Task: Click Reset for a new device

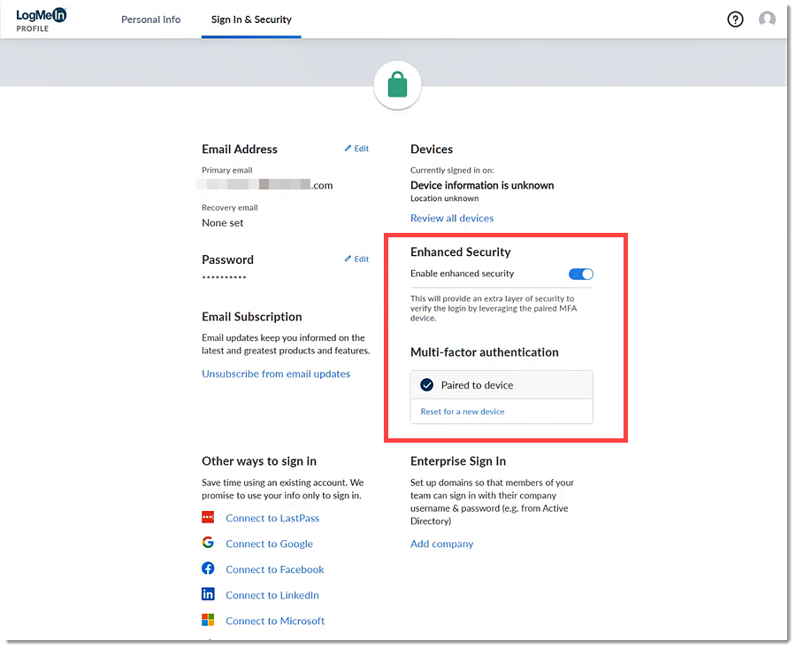Action: pyautogui.click(x=461, y=412)
